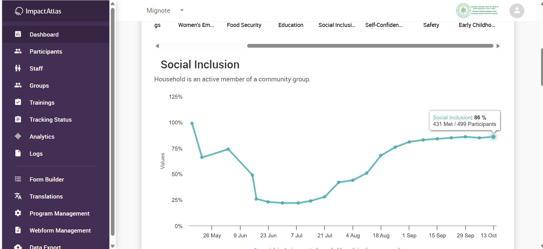This screenshot has width=543, height=249.
Task: Select the Education tab
Action: point(291,25)
